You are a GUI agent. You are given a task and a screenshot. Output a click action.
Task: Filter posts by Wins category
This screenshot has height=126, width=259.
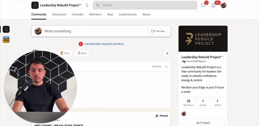65,53
